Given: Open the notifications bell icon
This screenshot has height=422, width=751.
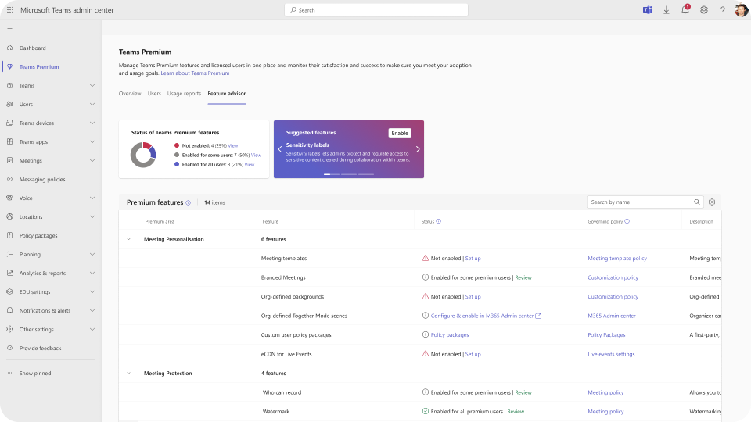Looking at the screenshot, I should (685, 10).
